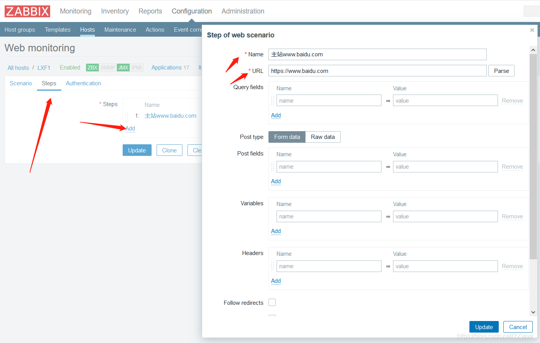Click the JMX availability badge
The image size is (540, 343).
123,68
